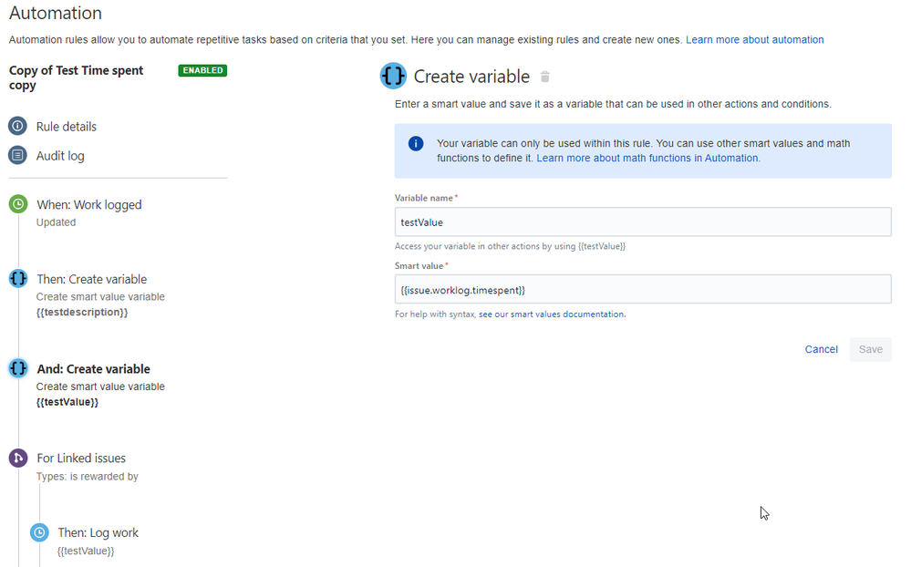
Task: Select the When: Work logged trigger
Action: [88, 204]
